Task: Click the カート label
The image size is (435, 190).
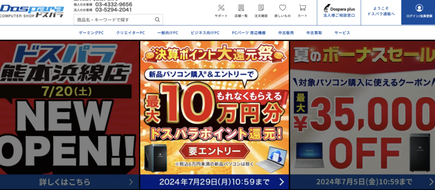Action: [302, 16]
